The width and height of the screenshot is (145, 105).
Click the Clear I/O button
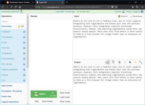coord(123,16)
